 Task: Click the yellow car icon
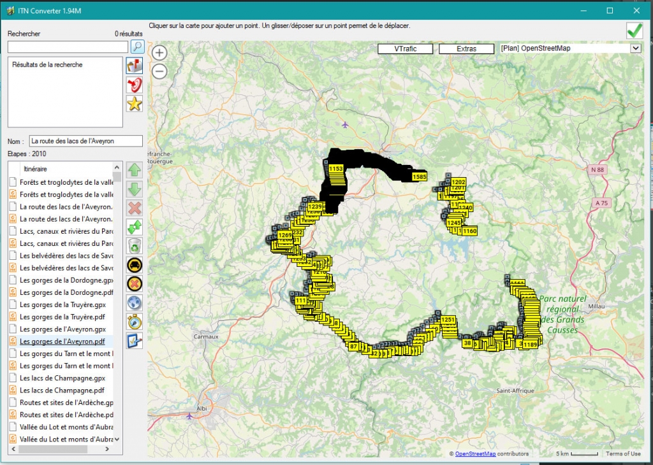[135, 265]
